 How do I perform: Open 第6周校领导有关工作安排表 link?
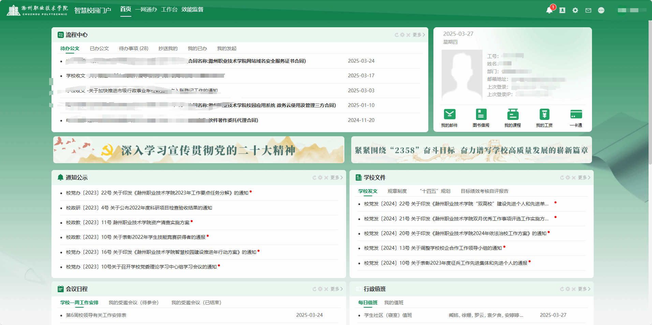pyautogui.click(x=96, y=315)
